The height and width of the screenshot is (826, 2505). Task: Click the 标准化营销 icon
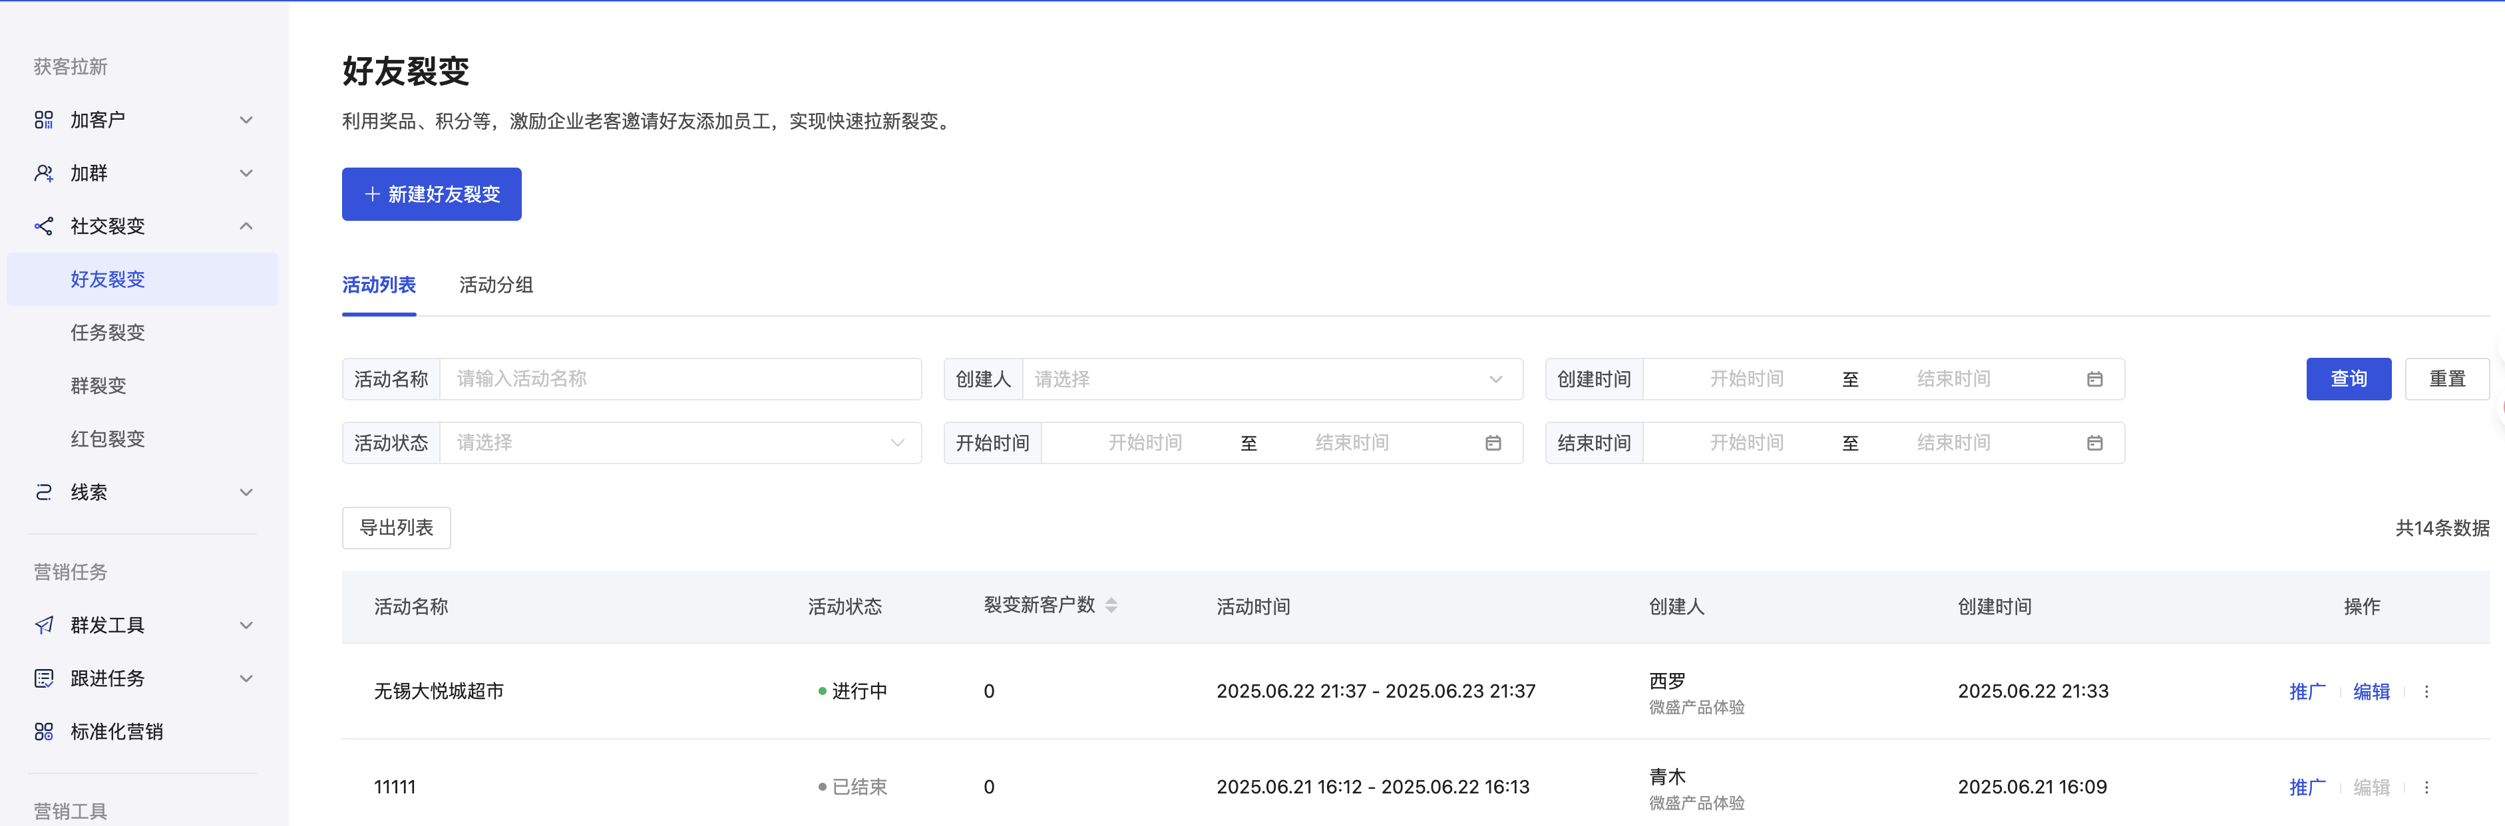[x=44, y=732]
